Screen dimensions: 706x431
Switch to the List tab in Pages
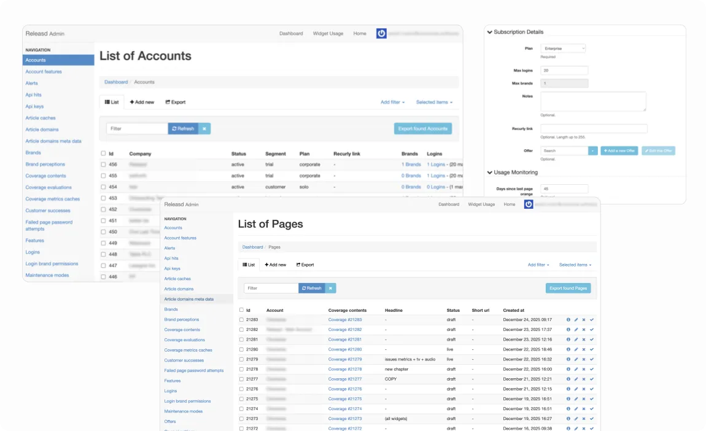(248, 264)
